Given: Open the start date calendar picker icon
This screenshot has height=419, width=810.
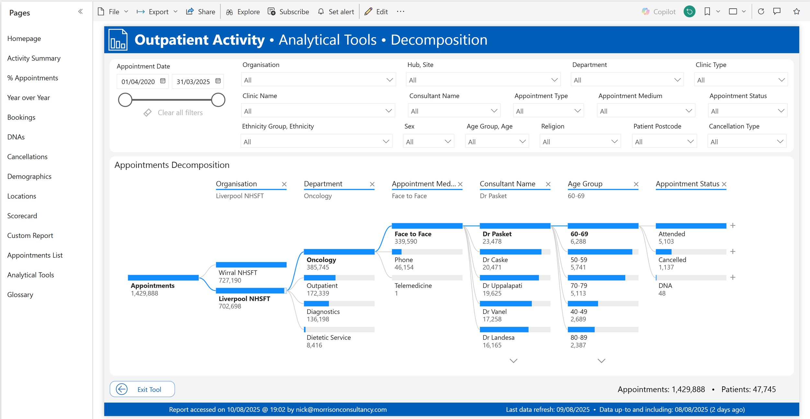Looking at the screenshot, I should pos(163,81).
